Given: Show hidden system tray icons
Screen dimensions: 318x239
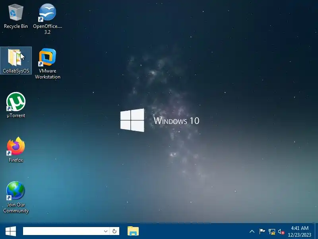Looking at the screenshot, I should (252, 231).
